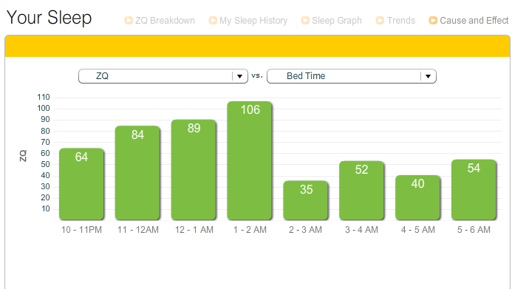Click the Cause and Effect arrow icon
512x289 pixels.
click(x=433, y=21)
